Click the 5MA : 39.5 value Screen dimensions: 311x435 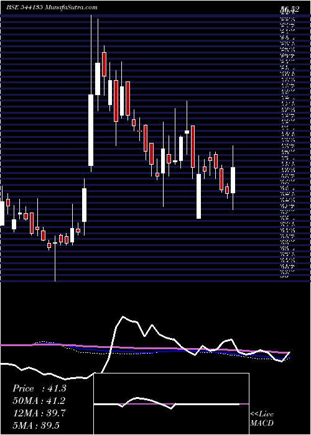36,425
